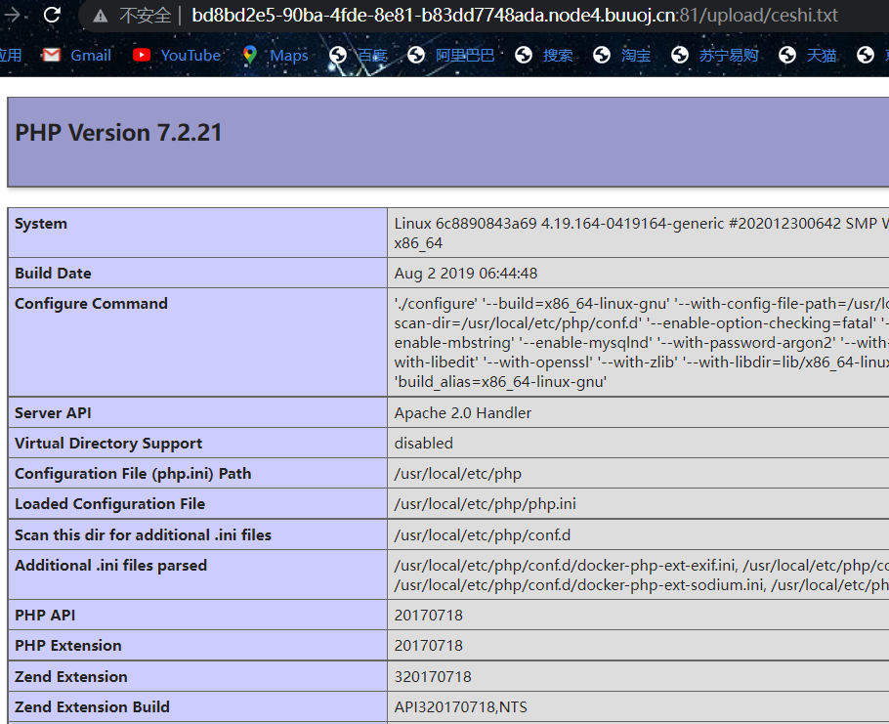
Task: Click the API320170718,NTS value
Action: pyautogui.click(x=461, y=707)
